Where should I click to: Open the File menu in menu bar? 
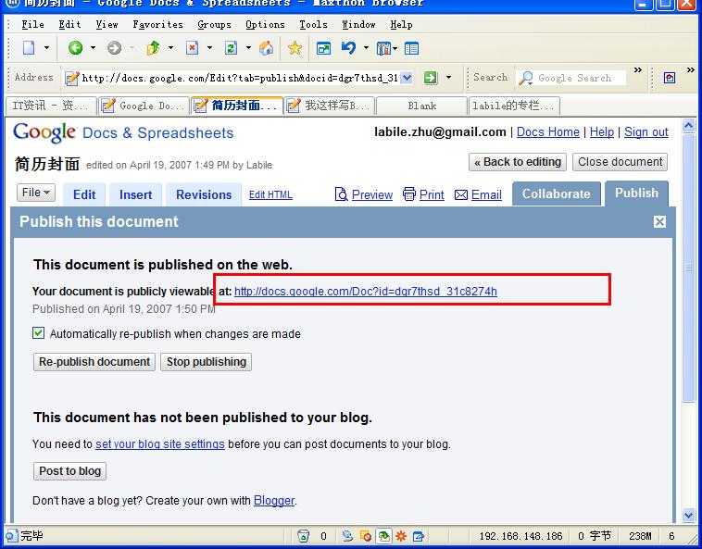coord(32,24)
